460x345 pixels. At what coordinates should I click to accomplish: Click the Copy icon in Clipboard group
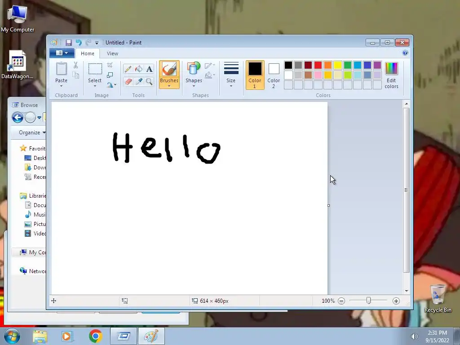tap(75, 75)
